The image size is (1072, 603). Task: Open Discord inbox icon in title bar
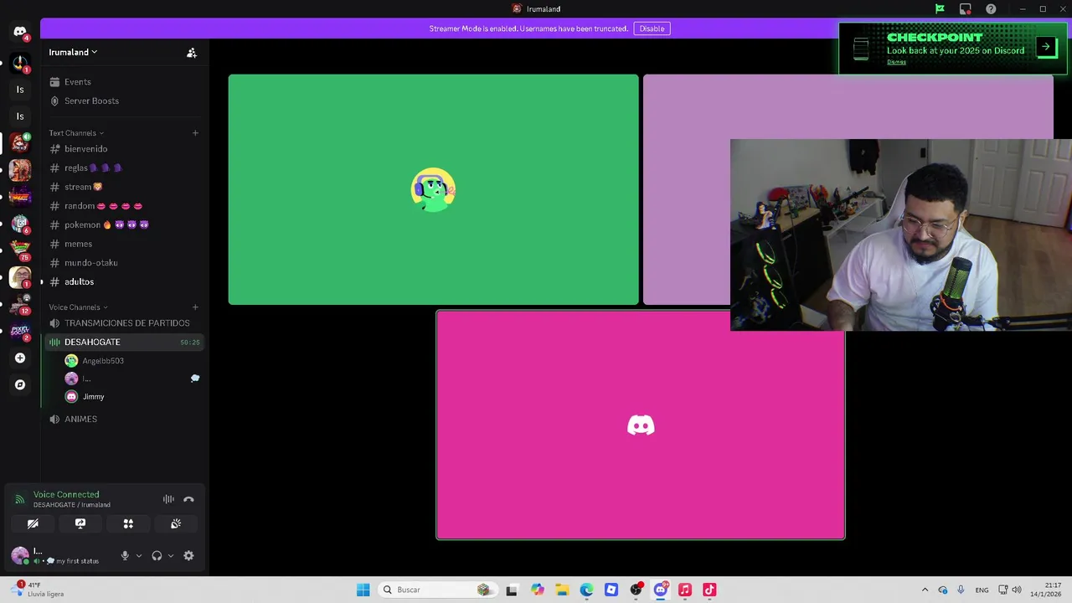point(966,8)
